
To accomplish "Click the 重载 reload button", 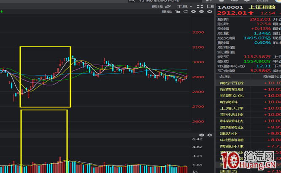I will 167,12.
